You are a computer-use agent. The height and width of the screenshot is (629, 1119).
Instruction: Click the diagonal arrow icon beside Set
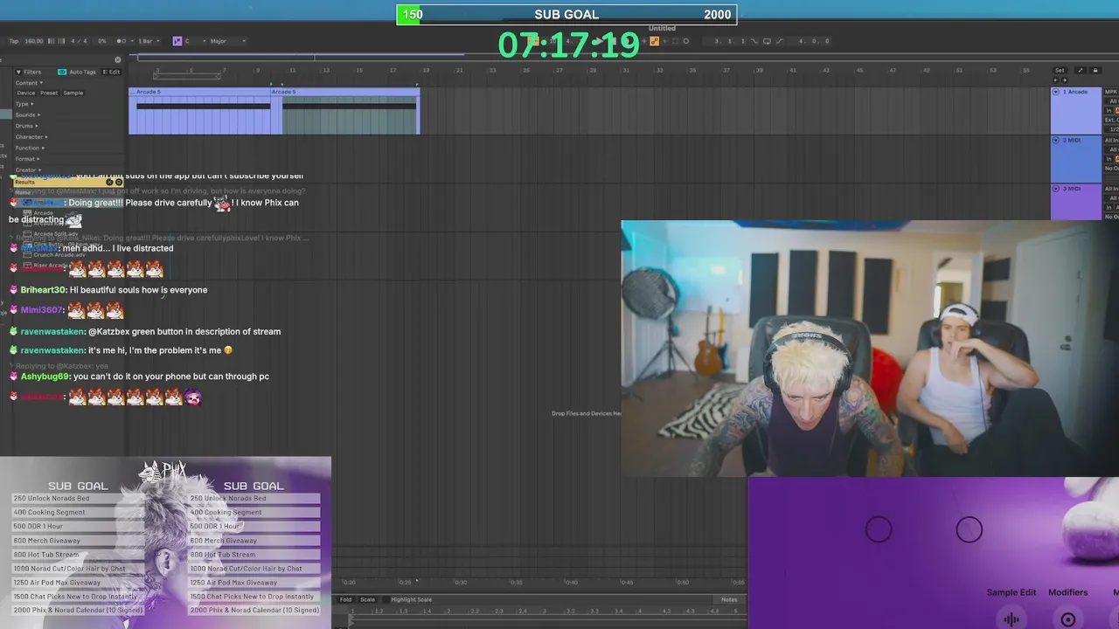coord(1081,70)
